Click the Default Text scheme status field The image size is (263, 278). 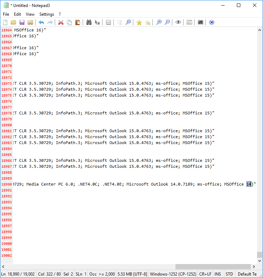pos(248,274)
